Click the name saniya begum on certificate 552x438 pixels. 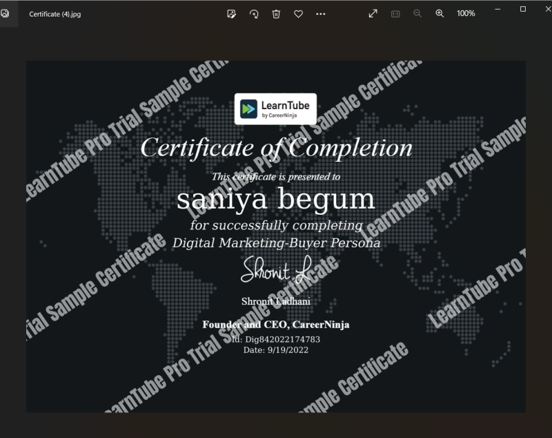coord(276,200)
